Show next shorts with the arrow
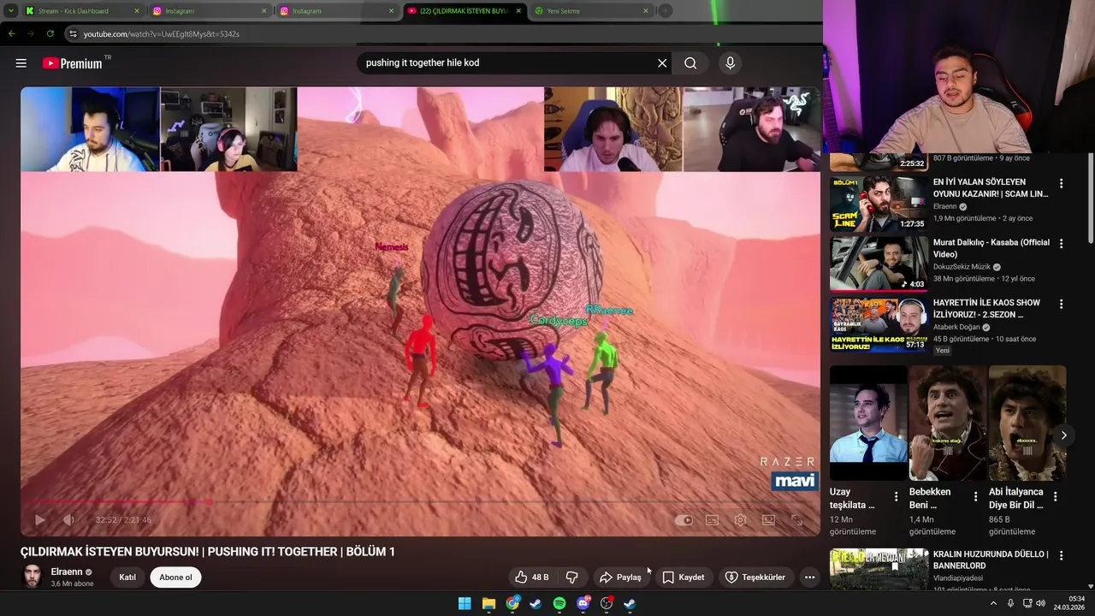This screenshot has height=616, width=1095. click(x=1063, y=435)
